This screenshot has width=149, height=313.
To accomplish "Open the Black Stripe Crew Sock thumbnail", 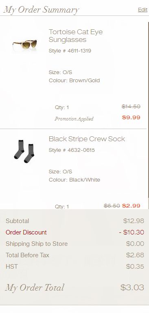I will tap(24, 151).
